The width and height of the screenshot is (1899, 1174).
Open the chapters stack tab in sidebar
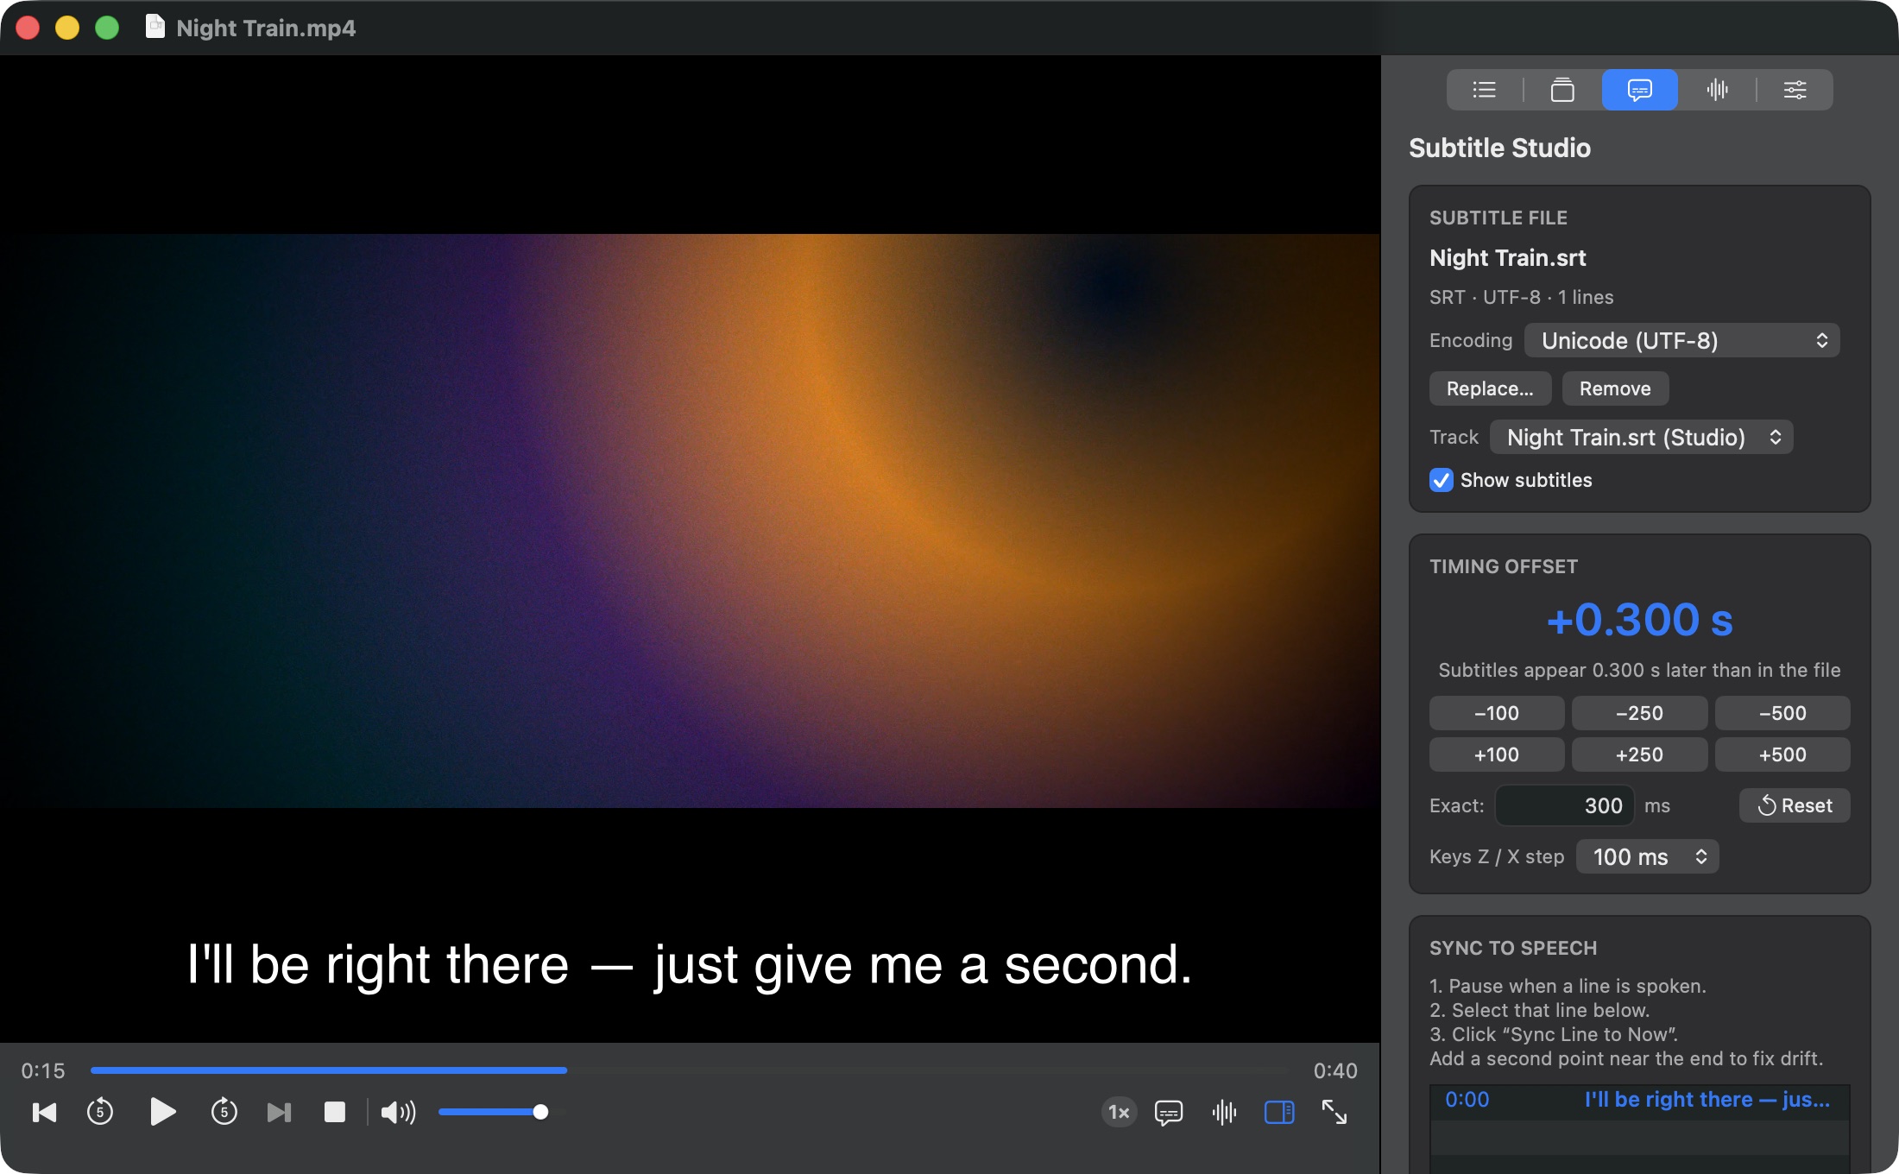coord(1562,90)
